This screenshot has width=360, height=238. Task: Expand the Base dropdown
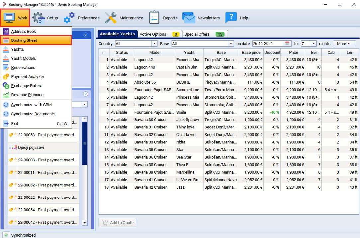(x=231, y=43)
